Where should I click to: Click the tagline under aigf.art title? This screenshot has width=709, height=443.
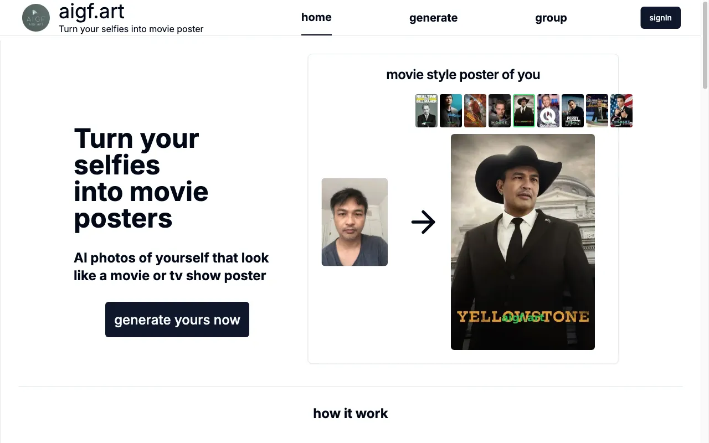(x=131, y=29)
